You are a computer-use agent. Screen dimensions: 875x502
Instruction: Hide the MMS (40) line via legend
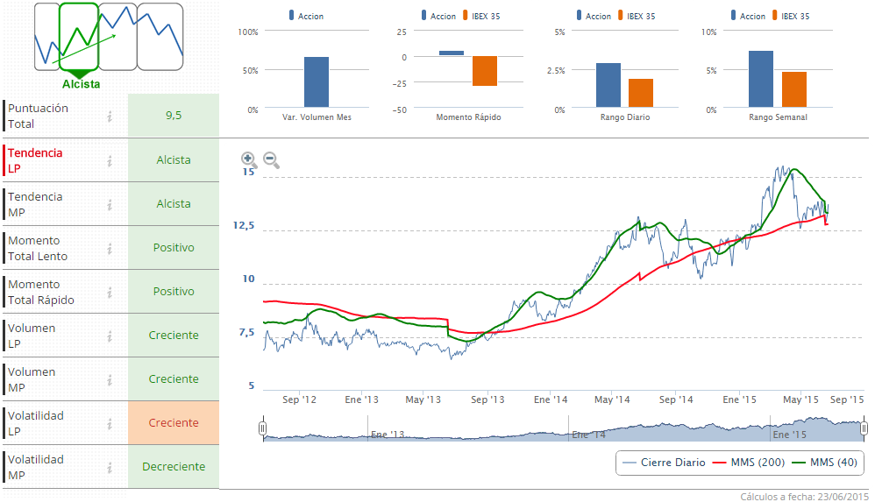click(x=825, y=463)
